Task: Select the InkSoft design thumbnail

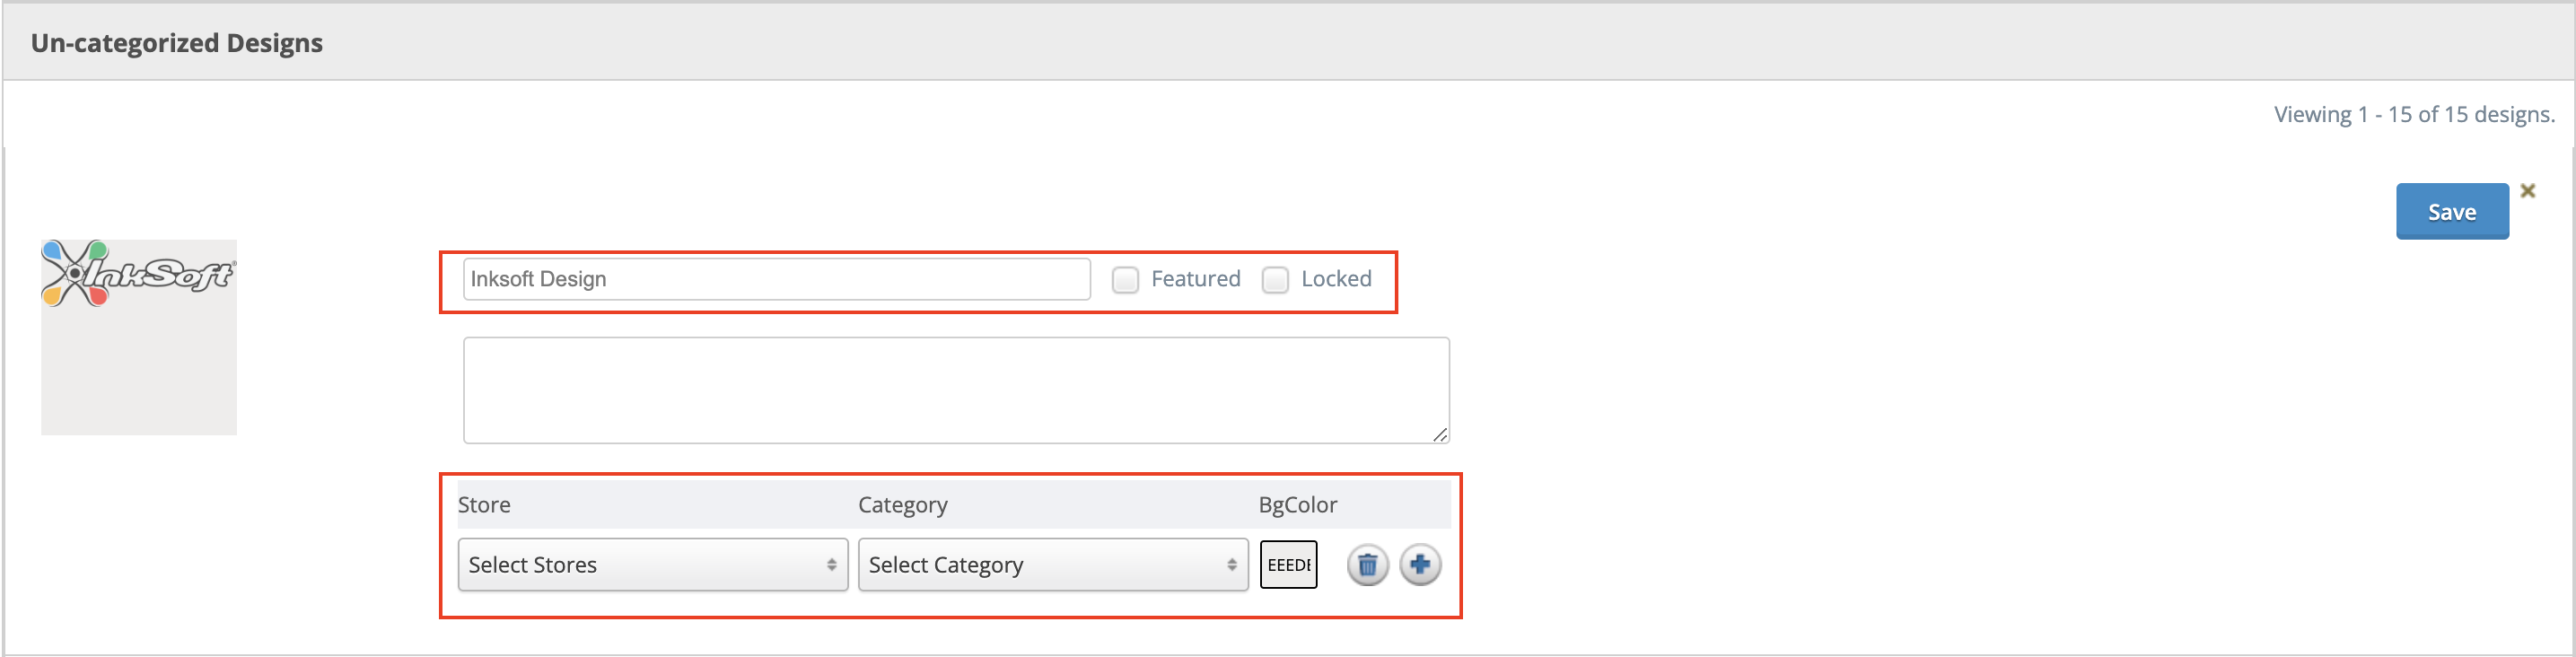Action: pos(138,336)
